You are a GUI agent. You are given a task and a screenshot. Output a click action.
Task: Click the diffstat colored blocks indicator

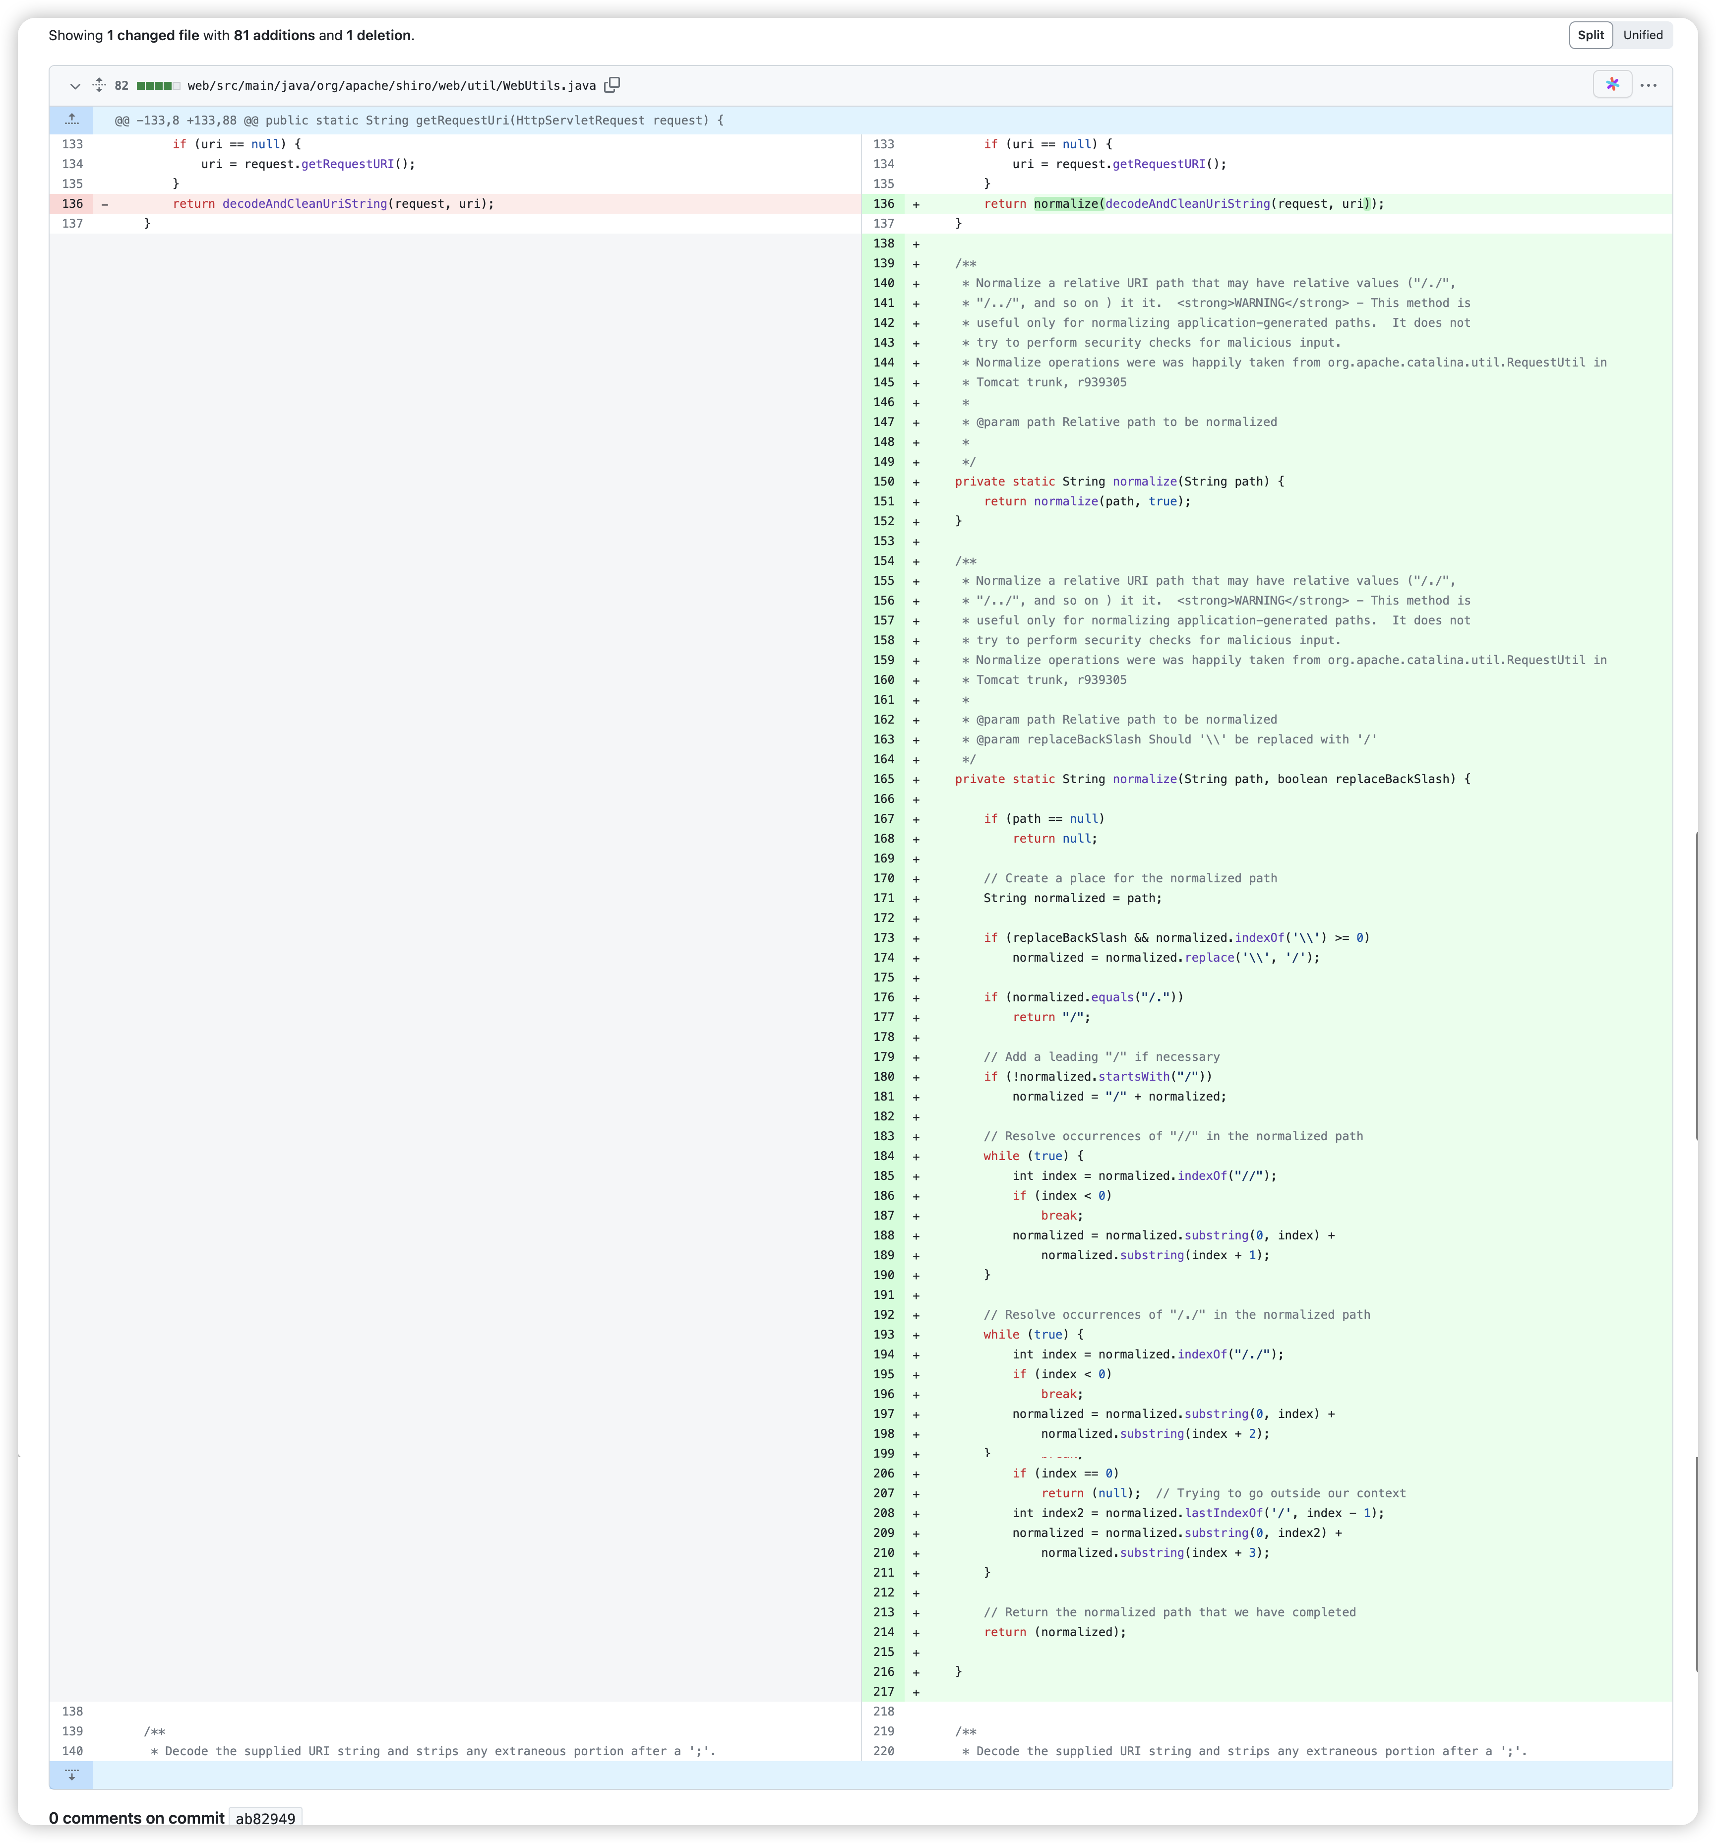point(158,86)
